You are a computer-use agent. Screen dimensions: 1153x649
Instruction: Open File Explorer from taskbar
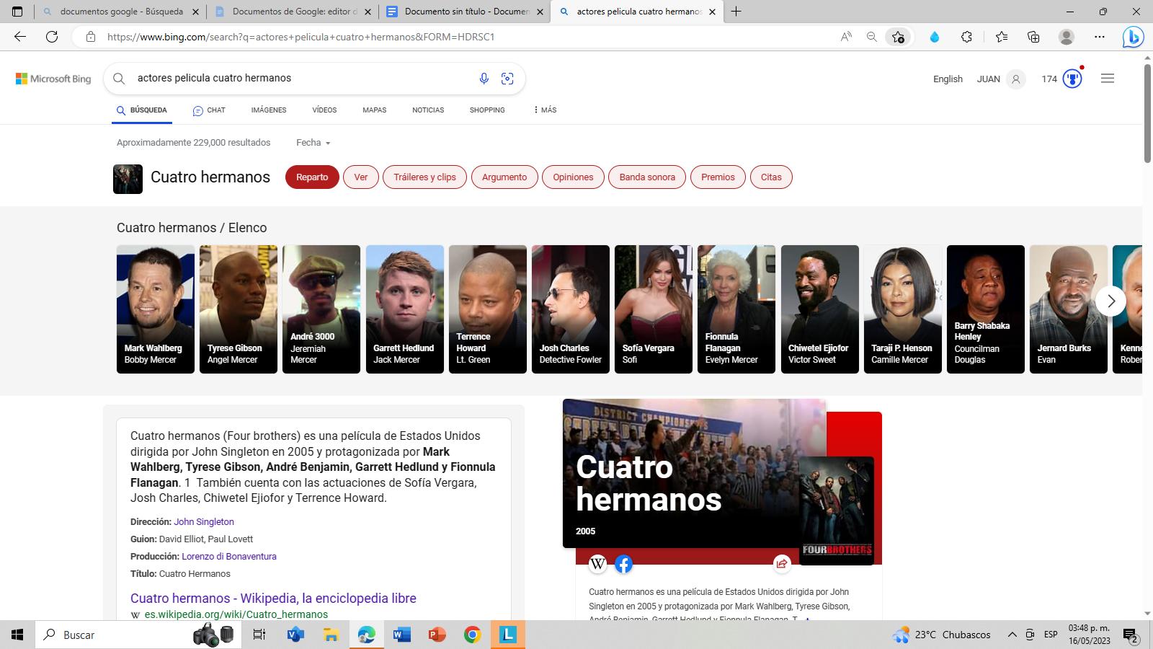tap(331, 635)
